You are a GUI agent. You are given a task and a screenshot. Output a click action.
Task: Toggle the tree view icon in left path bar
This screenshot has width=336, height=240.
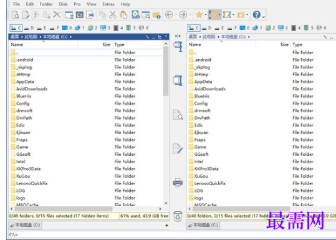(x=160, y=37)
